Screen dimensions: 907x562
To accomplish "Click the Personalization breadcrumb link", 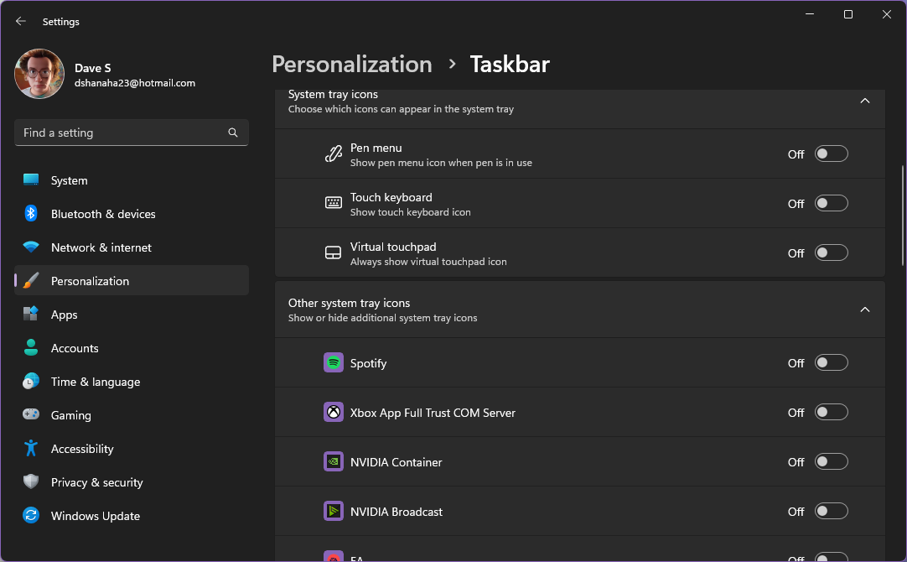I will (x=352, y=64).
